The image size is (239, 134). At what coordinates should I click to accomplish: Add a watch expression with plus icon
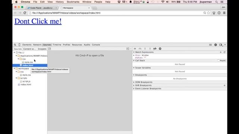coord(221,52)
